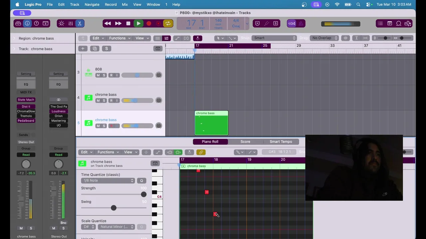Click Read automation on Stereo Out strip
426x239 pixels.
point(59,155)
